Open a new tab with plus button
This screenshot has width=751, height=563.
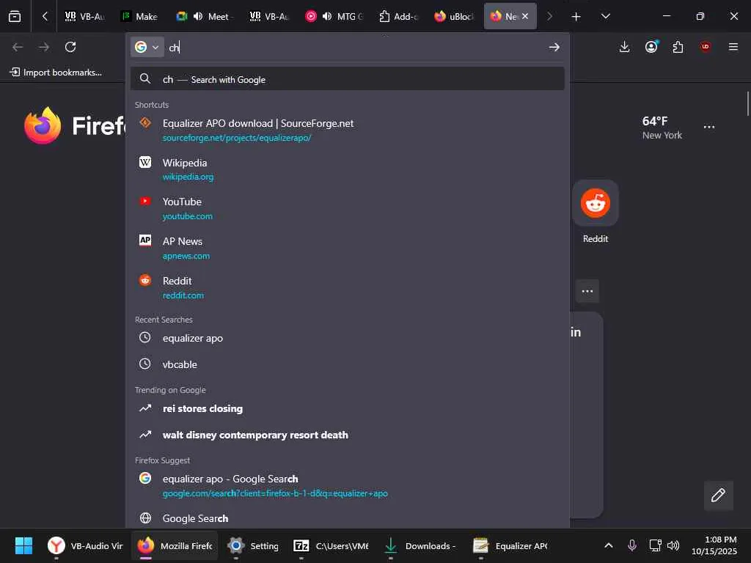point(576,16)
